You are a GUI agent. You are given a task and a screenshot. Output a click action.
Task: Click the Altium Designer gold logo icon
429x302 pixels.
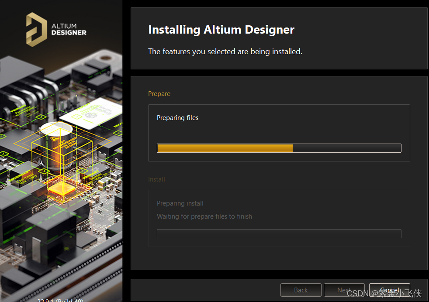coord(36,29)
